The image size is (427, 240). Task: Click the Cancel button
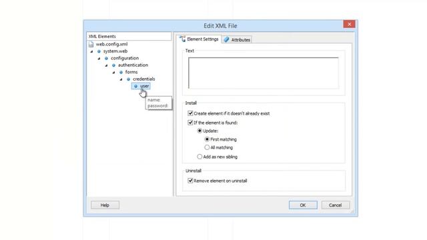click(335, 205)
